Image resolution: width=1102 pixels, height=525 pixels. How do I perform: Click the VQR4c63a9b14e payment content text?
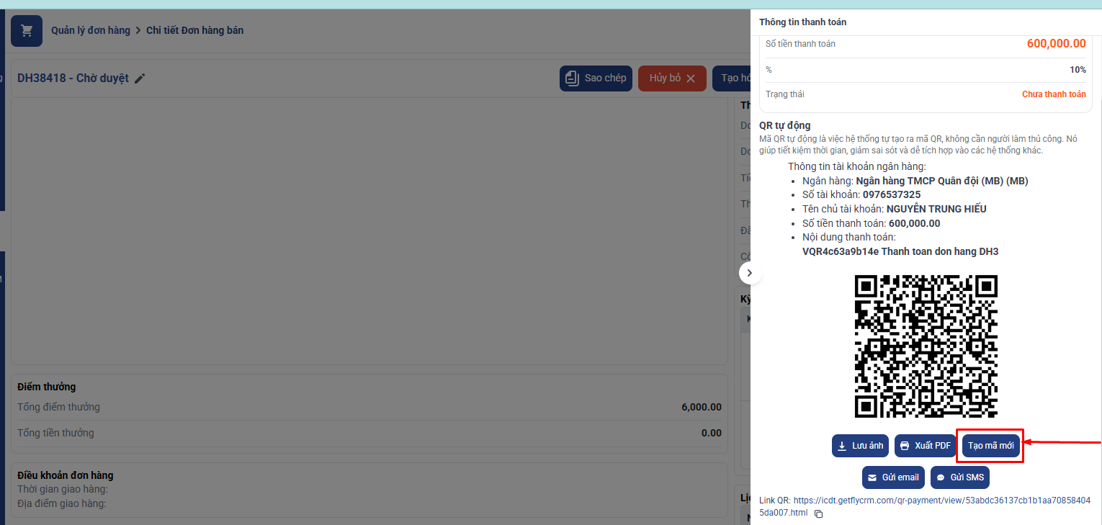(900, 251)
